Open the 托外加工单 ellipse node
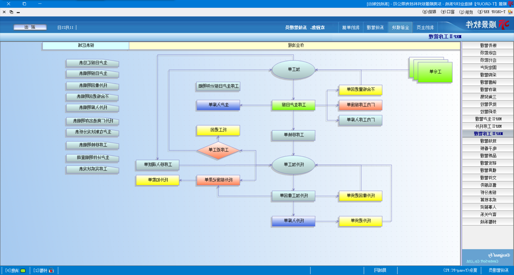This screenshot has height=275, width=514. [293, 165]
